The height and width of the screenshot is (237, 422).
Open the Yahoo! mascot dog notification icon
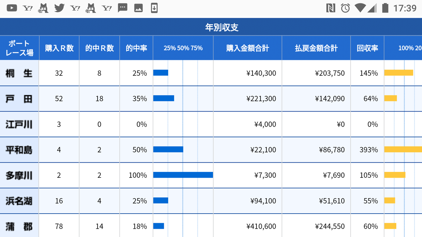44,8
